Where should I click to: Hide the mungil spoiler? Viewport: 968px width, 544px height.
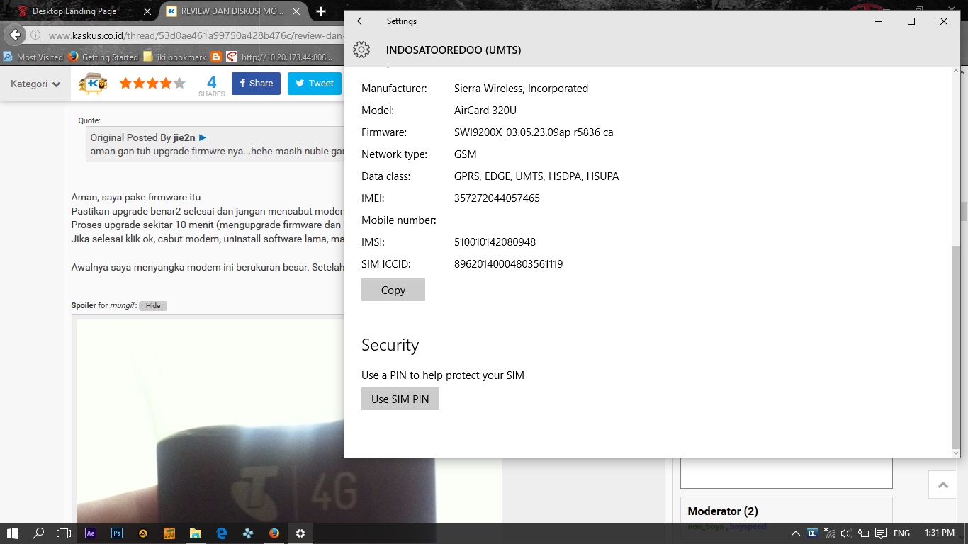pos(153,306)
